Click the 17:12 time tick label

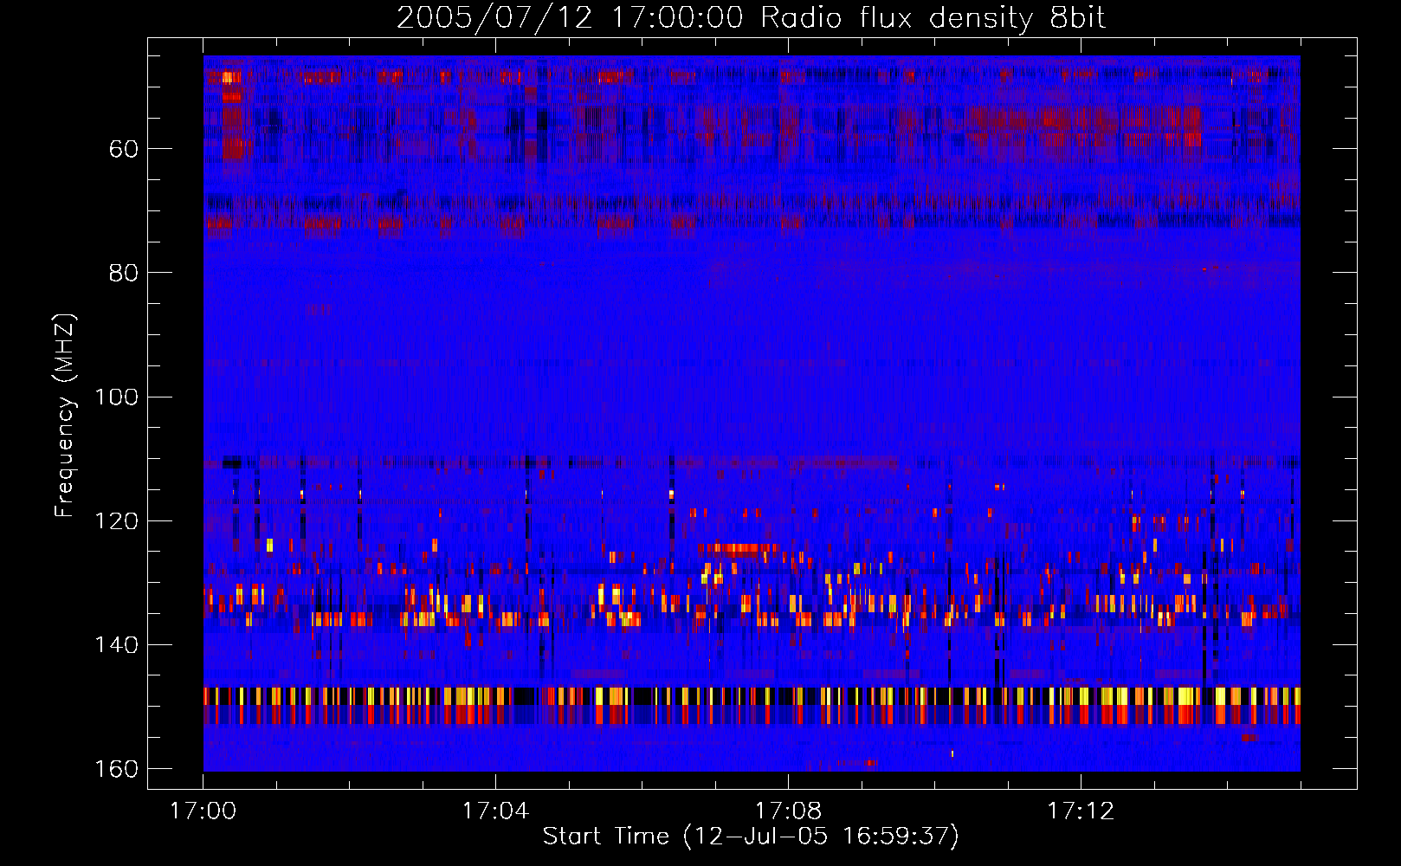pos(1081,811)
